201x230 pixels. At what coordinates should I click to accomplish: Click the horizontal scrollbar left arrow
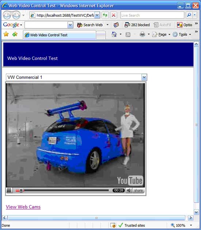(x=4, y=218)
